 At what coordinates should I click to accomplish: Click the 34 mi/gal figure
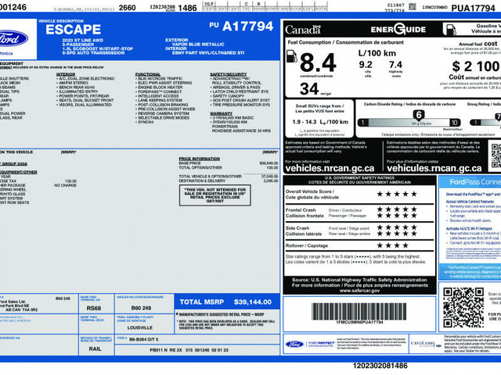(315, 89)
